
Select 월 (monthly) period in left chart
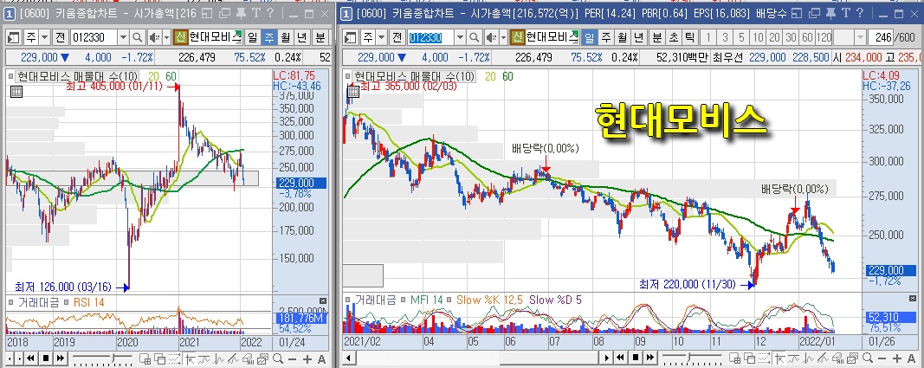click(286, 38)
